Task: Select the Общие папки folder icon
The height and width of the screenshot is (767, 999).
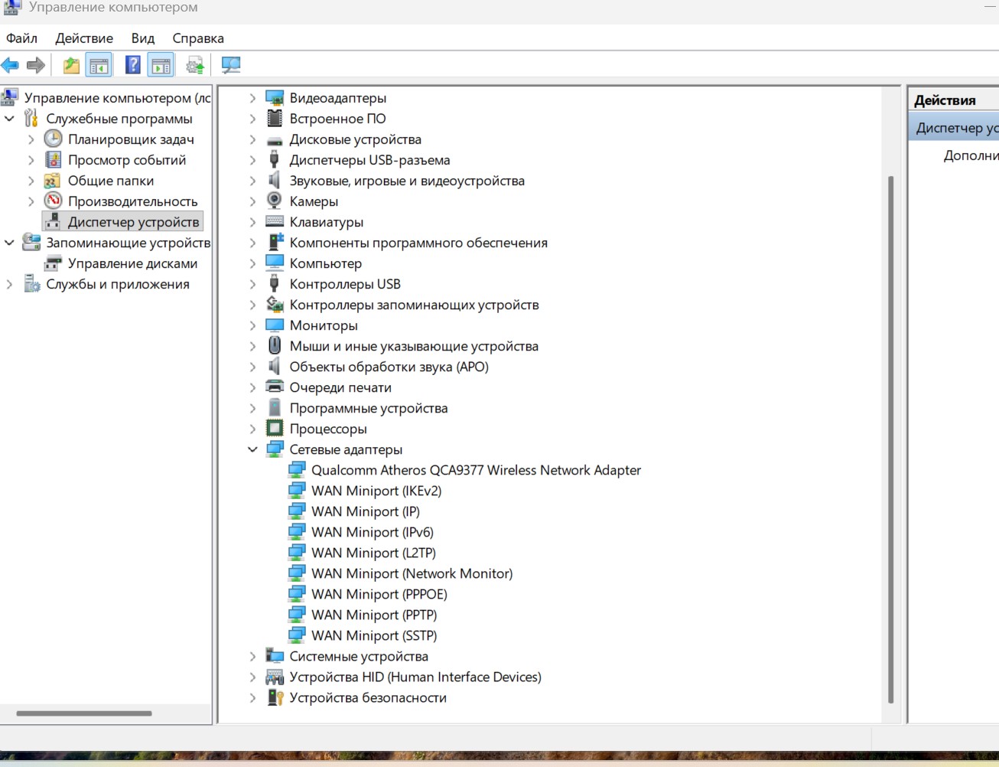Action: coord(53,181)
